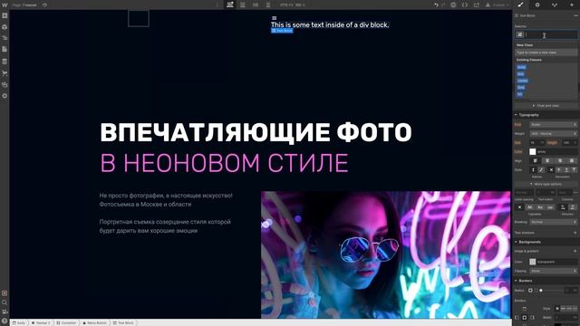Set italic font style
580x326 pixels.
tap(541, 169)
